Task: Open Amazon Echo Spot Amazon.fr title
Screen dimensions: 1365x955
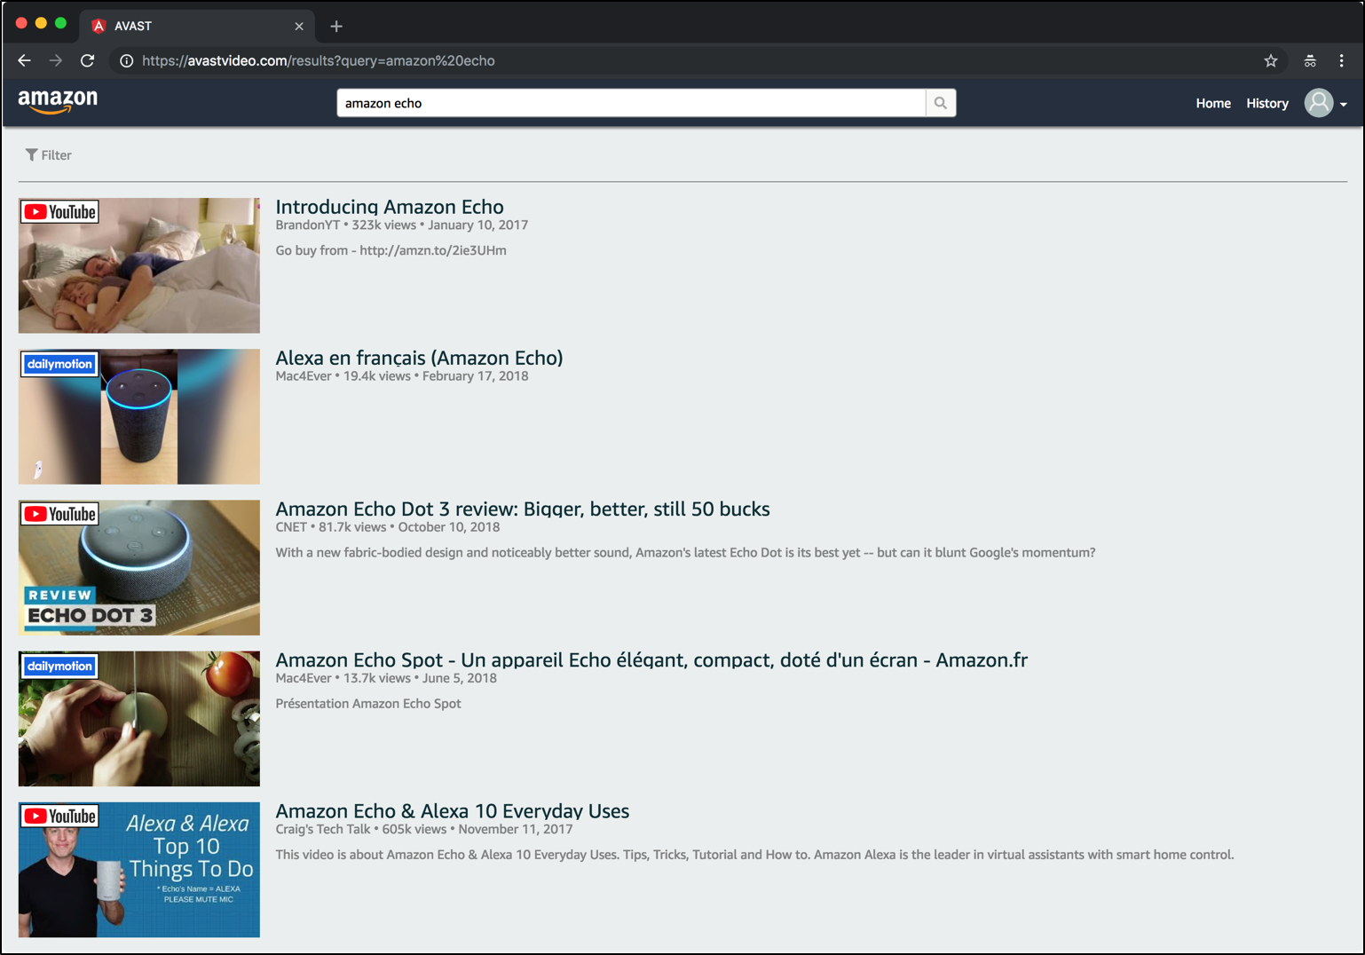Action: (x=651, y=659)
